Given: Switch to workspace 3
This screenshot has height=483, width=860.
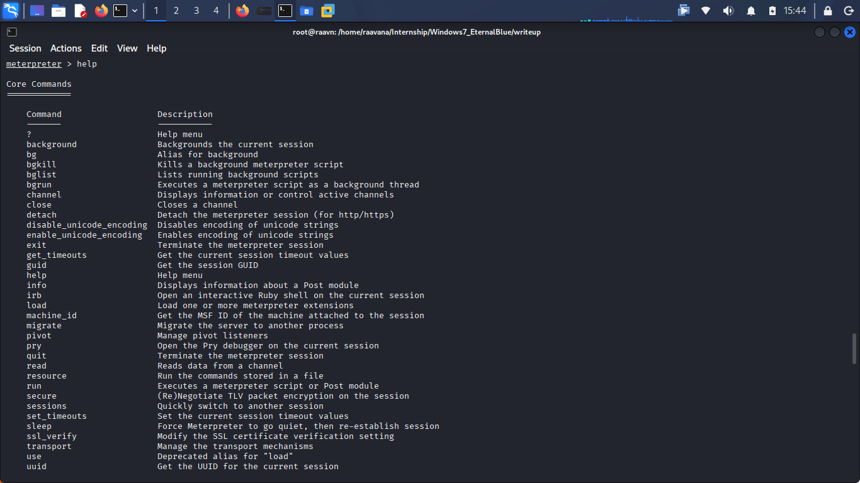Looking at the screenshot, I should click(196, 11).
